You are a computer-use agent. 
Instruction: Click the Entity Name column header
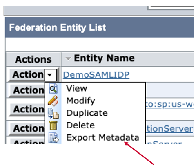pos(105,58)
